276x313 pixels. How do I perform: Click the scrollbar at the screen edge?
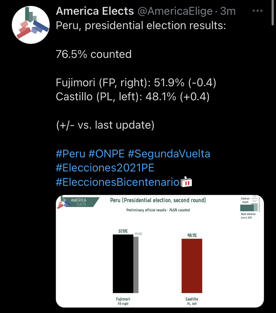pyautogui.click(x=273, y=13)
